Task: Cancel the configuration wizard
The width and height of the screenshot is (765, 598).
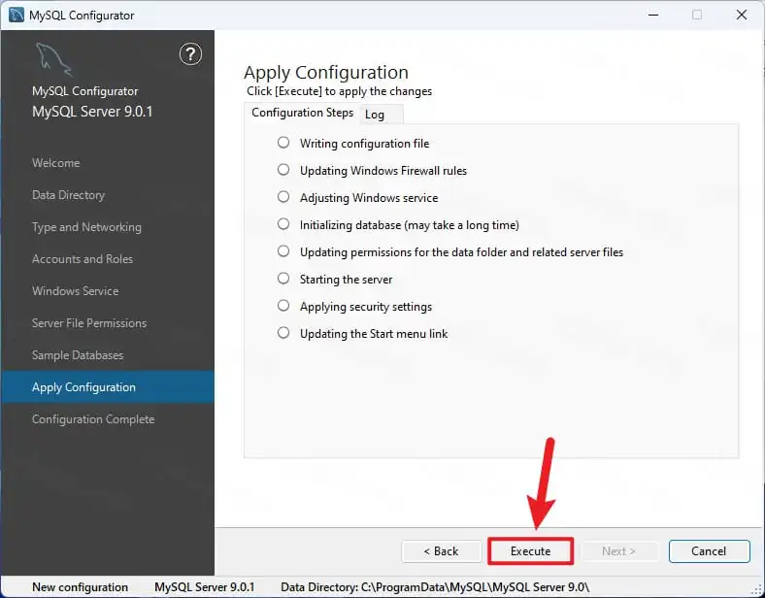Action: point(709,551)
